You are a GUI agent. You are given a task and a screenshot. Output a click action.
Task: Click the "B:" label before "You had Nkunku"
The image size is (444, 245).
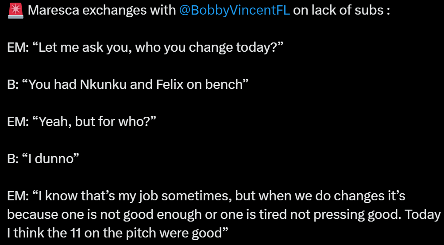(x=13, y=84)
